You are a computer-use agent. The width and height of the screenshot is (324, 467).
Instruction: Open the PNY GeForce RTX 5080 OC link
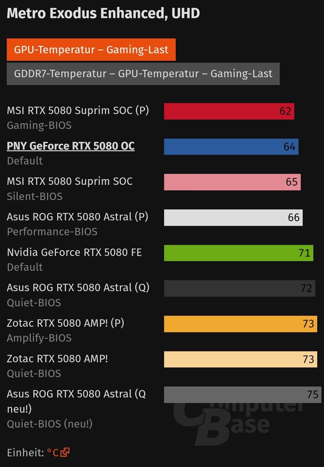coord(70,146)
